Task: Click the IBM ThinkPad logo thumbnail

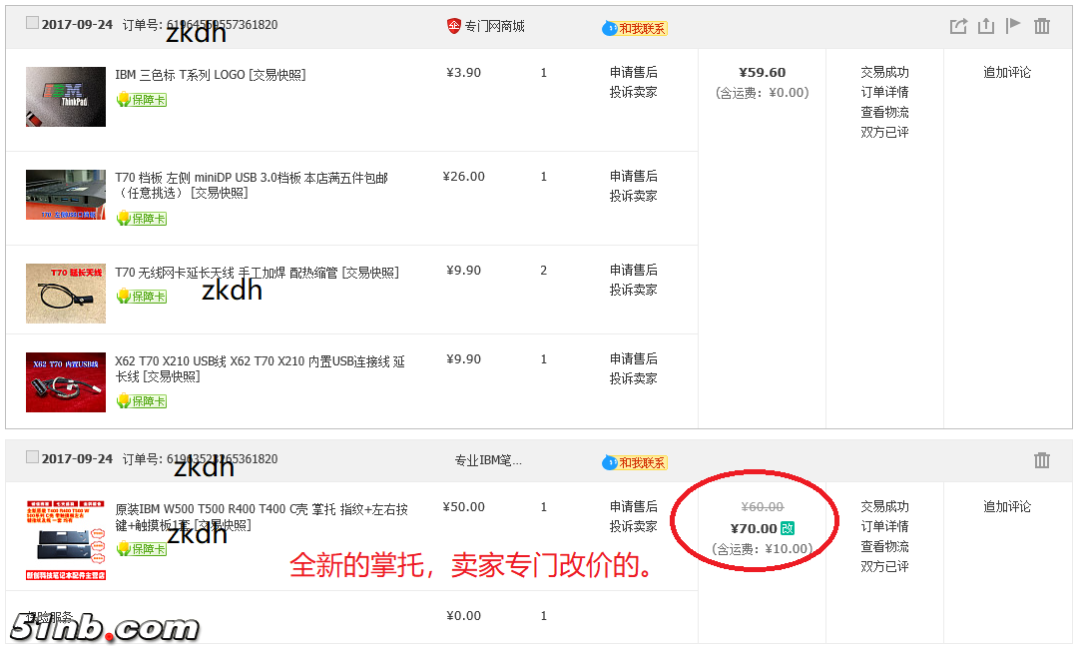Action: pyautogui.click(x=65, y=96)
